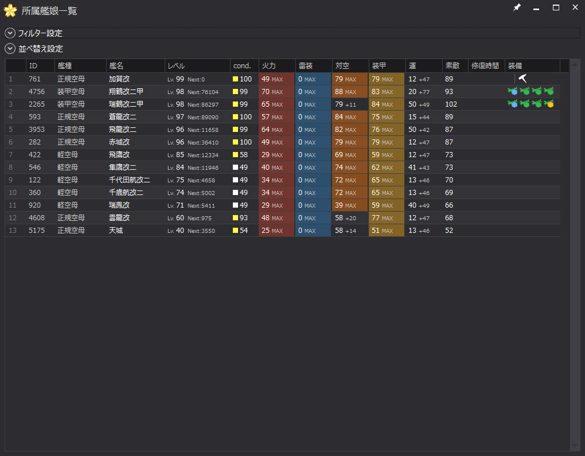The image size is (585, 456).
Task: Click the 雷装 column header
Action: (x=313, y=66)
